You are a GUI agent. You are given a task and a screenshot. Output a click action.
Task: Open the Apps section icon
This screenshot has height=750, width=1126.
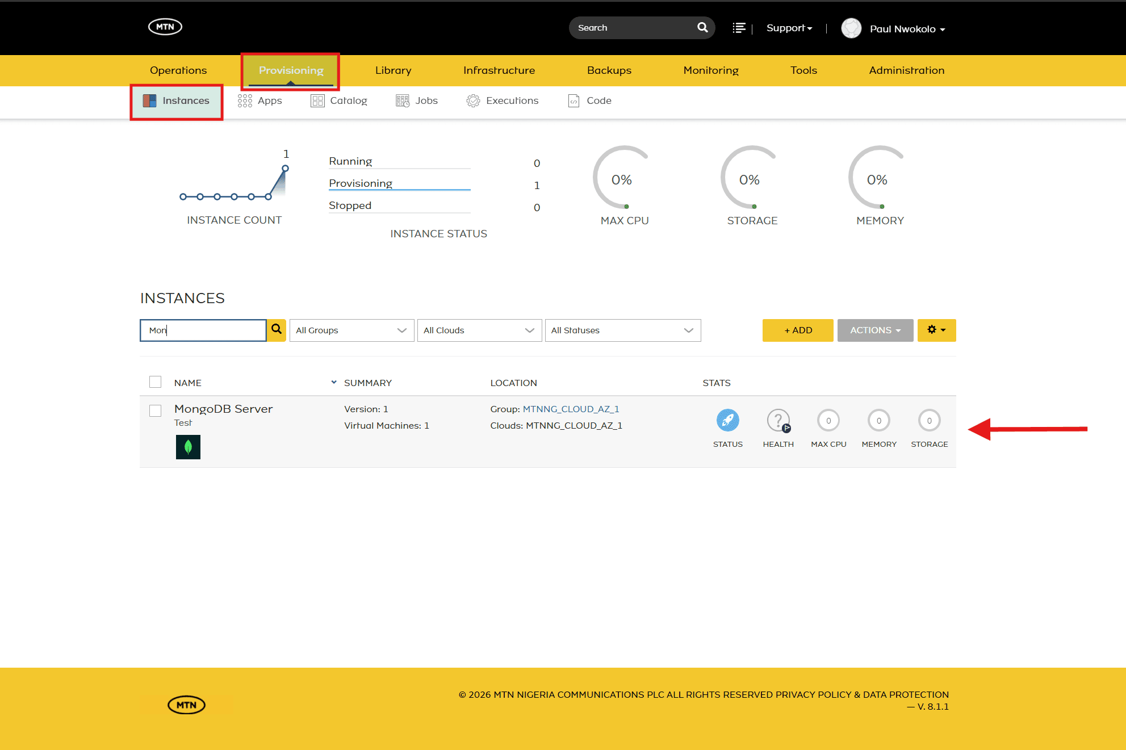click(245, 100)
